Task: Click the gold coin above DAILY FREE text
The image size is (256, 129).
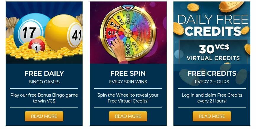Action: coord(193,7)
